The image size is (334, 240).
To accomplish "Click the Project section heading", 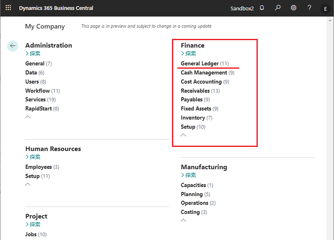I will pos(36,216).
